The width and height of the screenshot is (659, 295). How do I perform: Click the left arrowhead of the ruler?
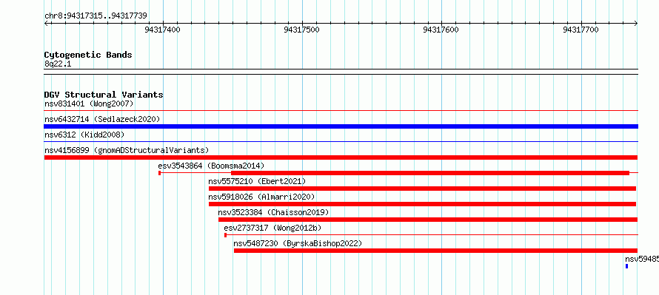[47, 24]
